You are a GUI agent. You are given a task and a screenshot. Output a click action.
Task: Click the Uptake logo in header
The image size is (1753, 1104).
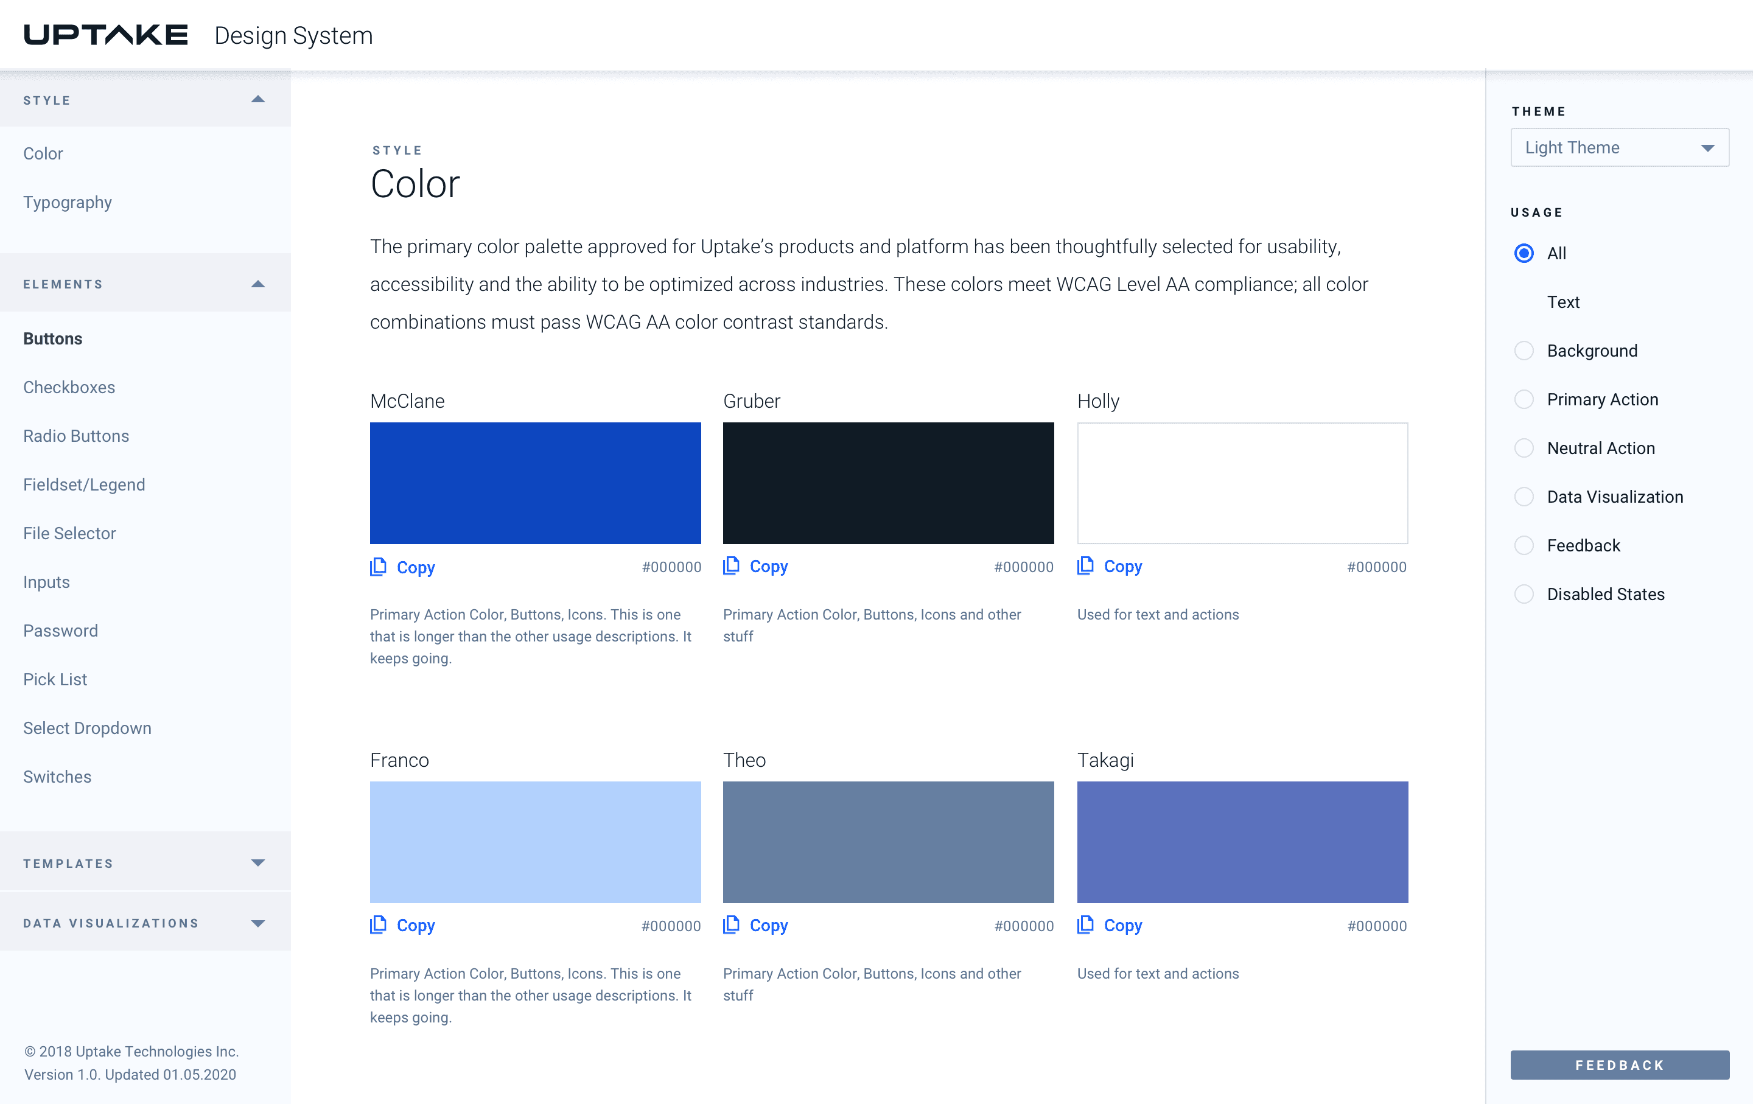click(x=107, y=35)
